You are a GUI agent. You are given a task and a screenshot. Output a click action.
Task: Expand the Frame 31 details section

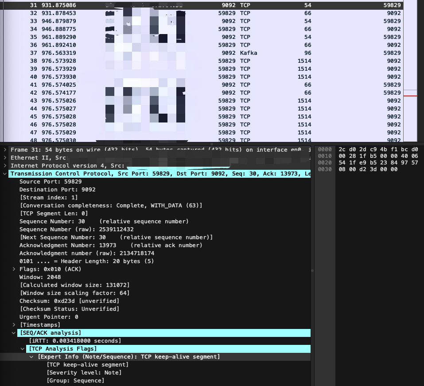[4, 149]
